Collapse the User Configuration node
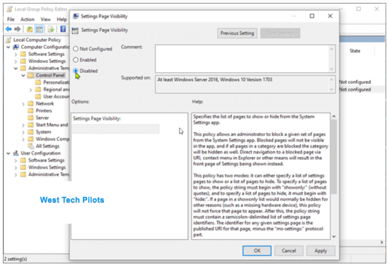The image size is (388, 267). (x=9, y=153)
